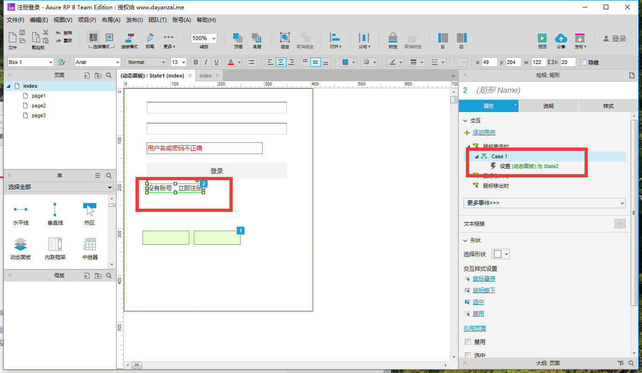This screenshot has width=642, height=373.
Task: Check the Disabled (禁用) checkbox
Action: coord(468,342)
